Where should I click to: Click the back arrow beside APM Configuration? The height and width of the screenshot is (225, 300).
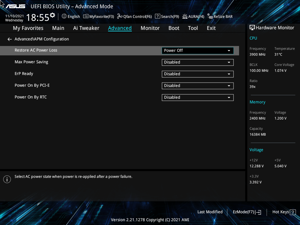(x=10, y=39)
